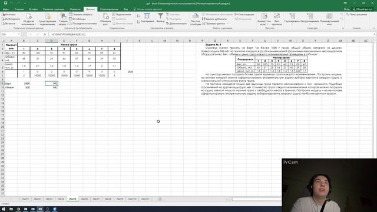
Task: Add a new sheet with the plus button
Action: coord(160,199)
